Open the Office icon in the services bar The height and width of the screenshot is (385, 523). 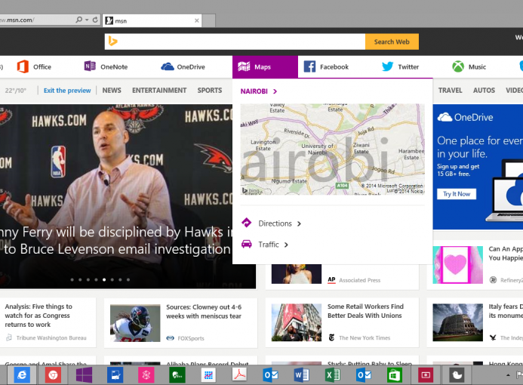[23, 66]
